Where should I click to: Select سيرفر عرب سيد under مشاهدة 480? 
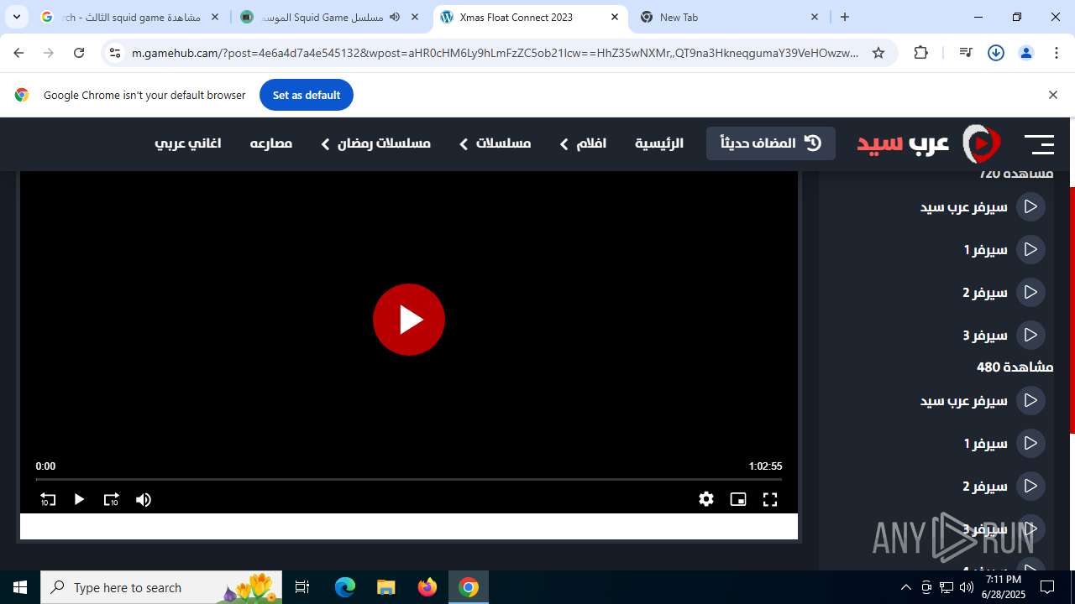[x=983, y=400]
